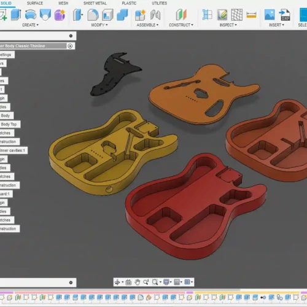Screen dimensions: 307x307
Task: Switch to the UTILITIES tab
Action: (x=160, y=3)
